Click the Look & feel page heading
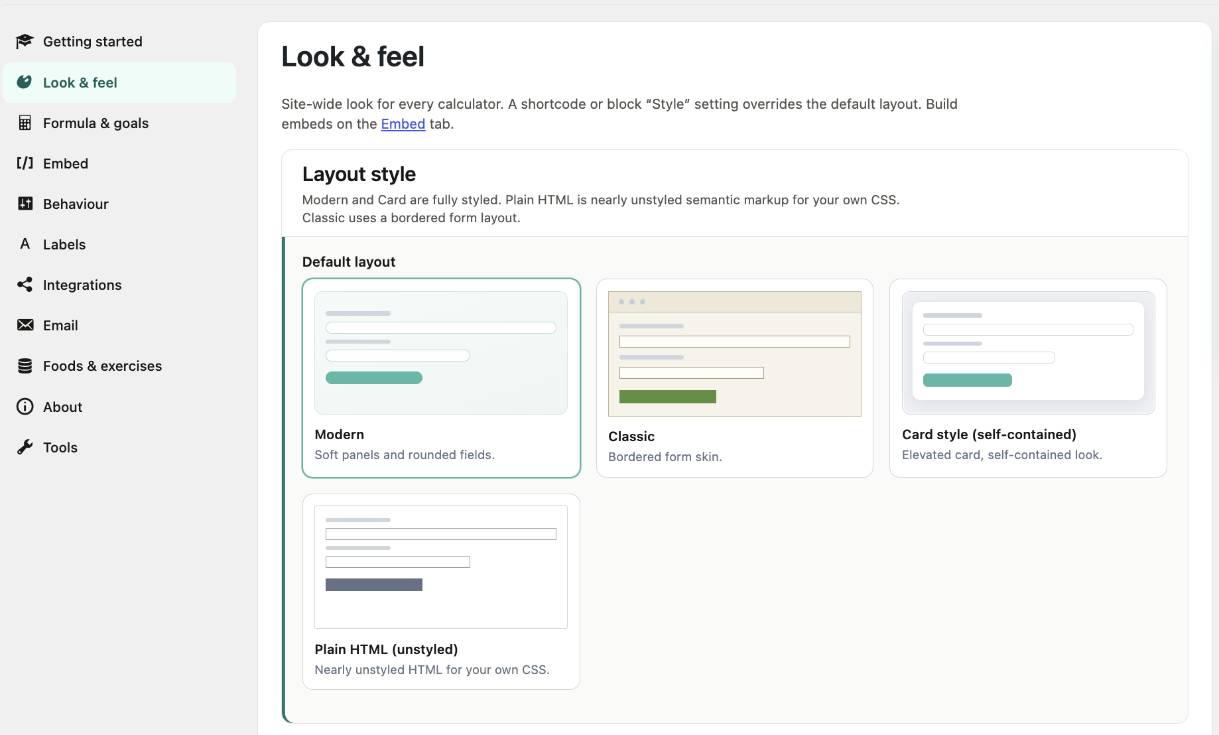1219x735 pixels. [x=353, y=56]
